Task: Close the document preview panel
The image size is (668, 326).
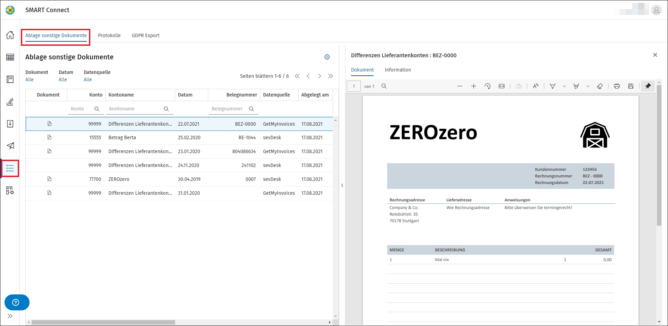Action: click(x=655, y=55)
